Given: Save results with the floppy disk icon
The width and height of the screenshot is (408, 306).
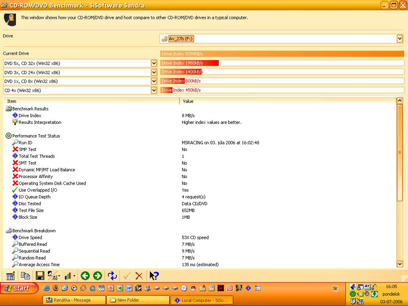Looking at the screenshot, I should pos(40,276).
